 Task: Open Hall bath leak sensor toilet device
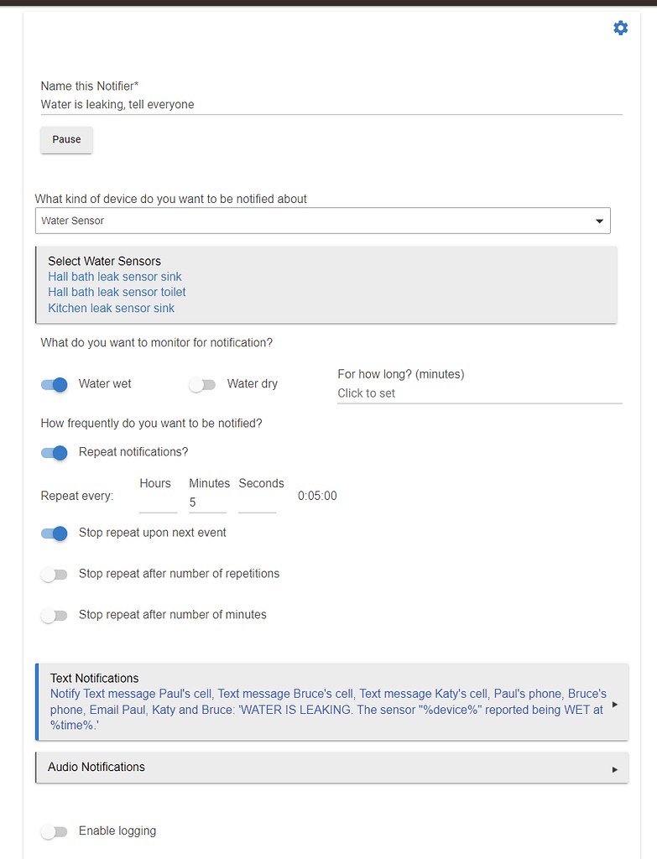(117, 292)
